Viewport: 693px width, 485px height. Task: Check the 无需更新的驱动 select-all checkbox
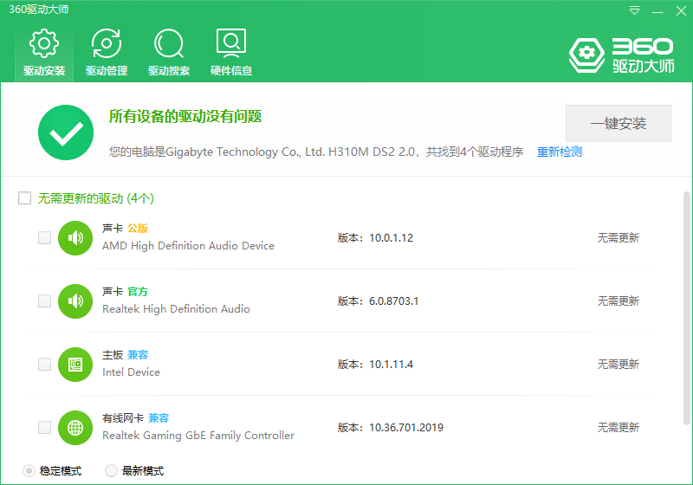25,197
